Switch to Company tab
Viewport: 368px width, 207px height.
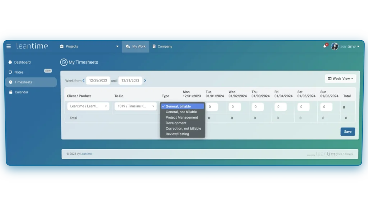pyautogui.click(x=162, y=46)
